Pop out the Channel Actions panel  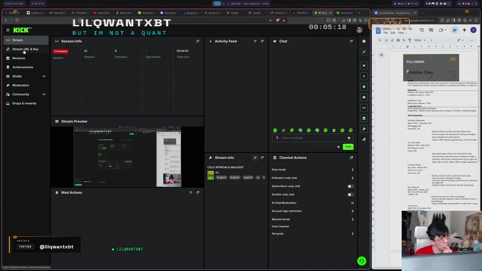point(351,158)
